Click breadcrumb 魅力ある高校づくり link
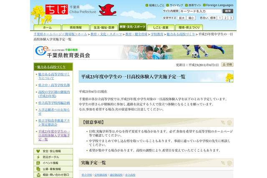 click(x=181, y=34)
